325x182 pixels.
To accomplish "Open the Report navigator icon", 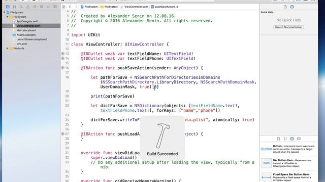I will (55, 7).
